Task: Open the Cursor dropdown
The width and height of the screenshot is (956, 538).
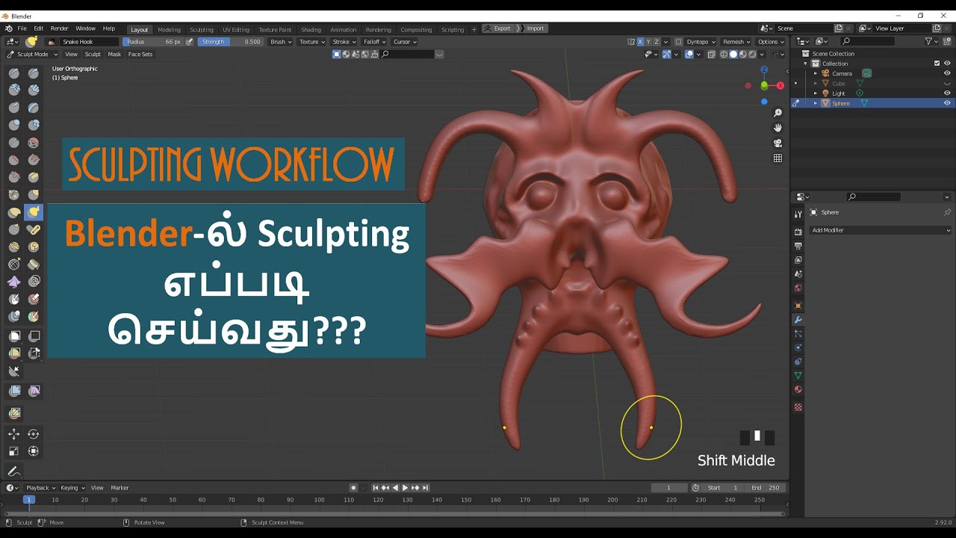Action: [x=404, y=42]
